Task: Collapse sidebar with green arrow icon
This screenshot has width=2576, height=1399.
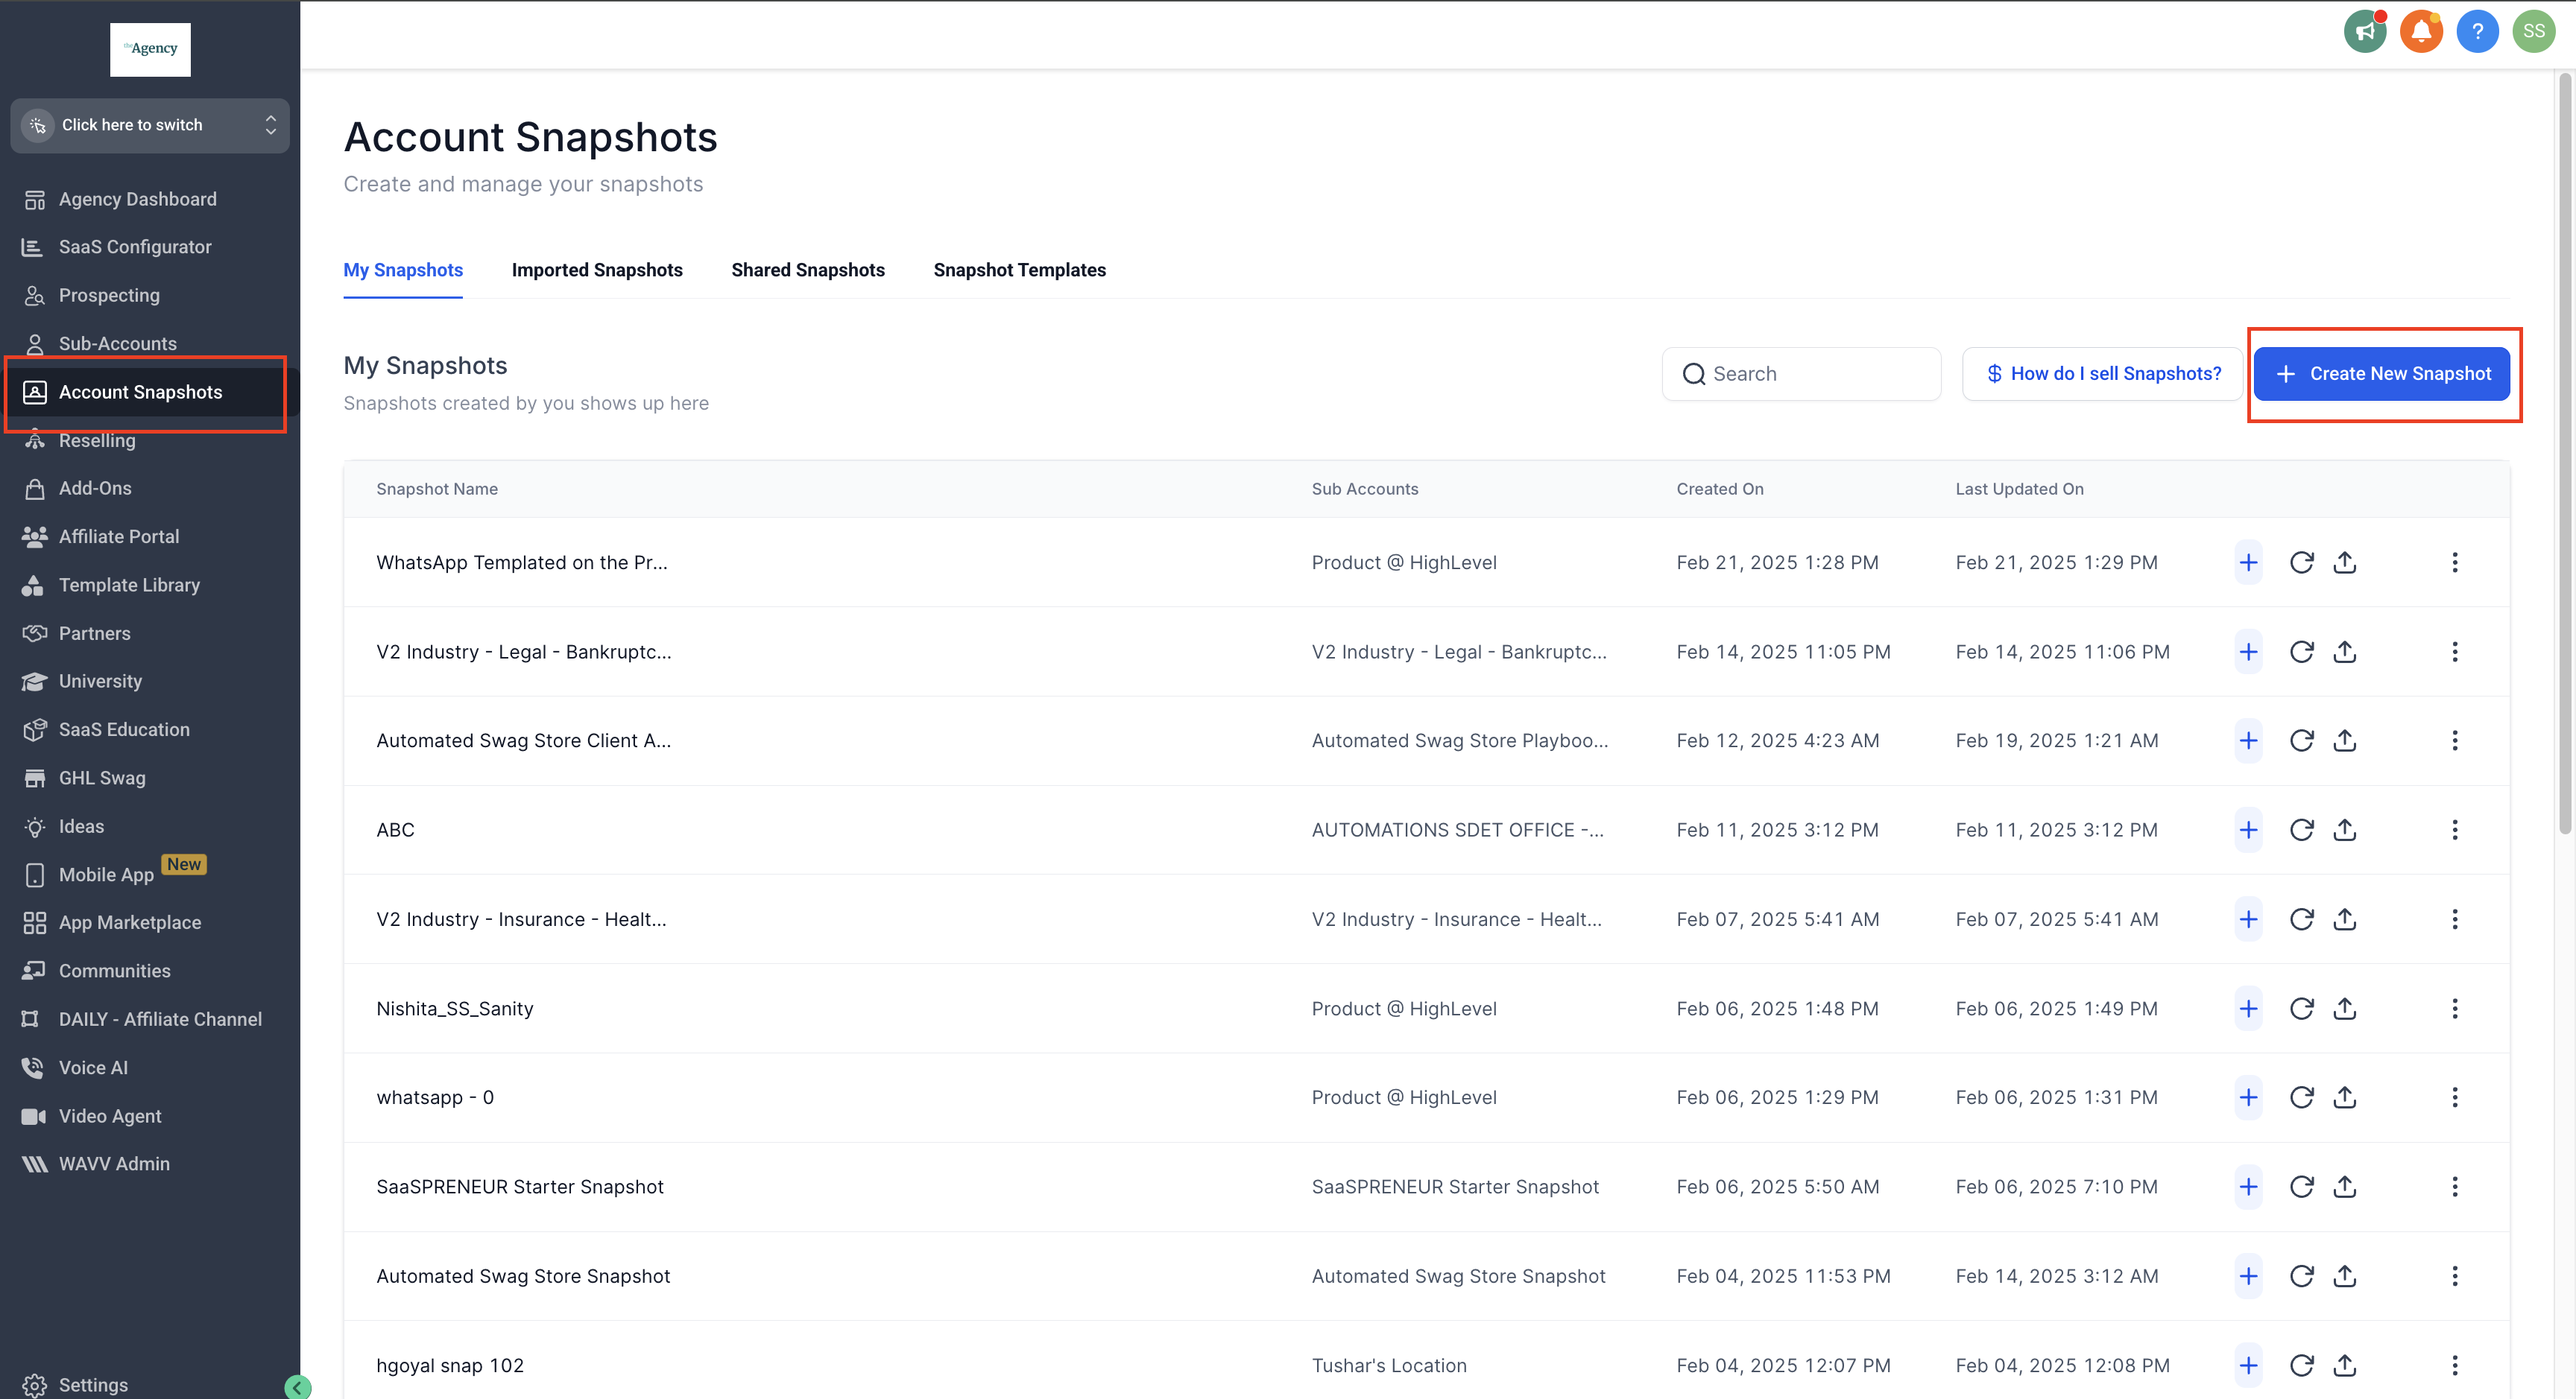Action: (x=297, y=1387)
